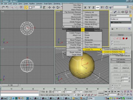Viewport: 133px width, 100px height.
Task: Open the Create command panel tab
Action: (112, 12)
